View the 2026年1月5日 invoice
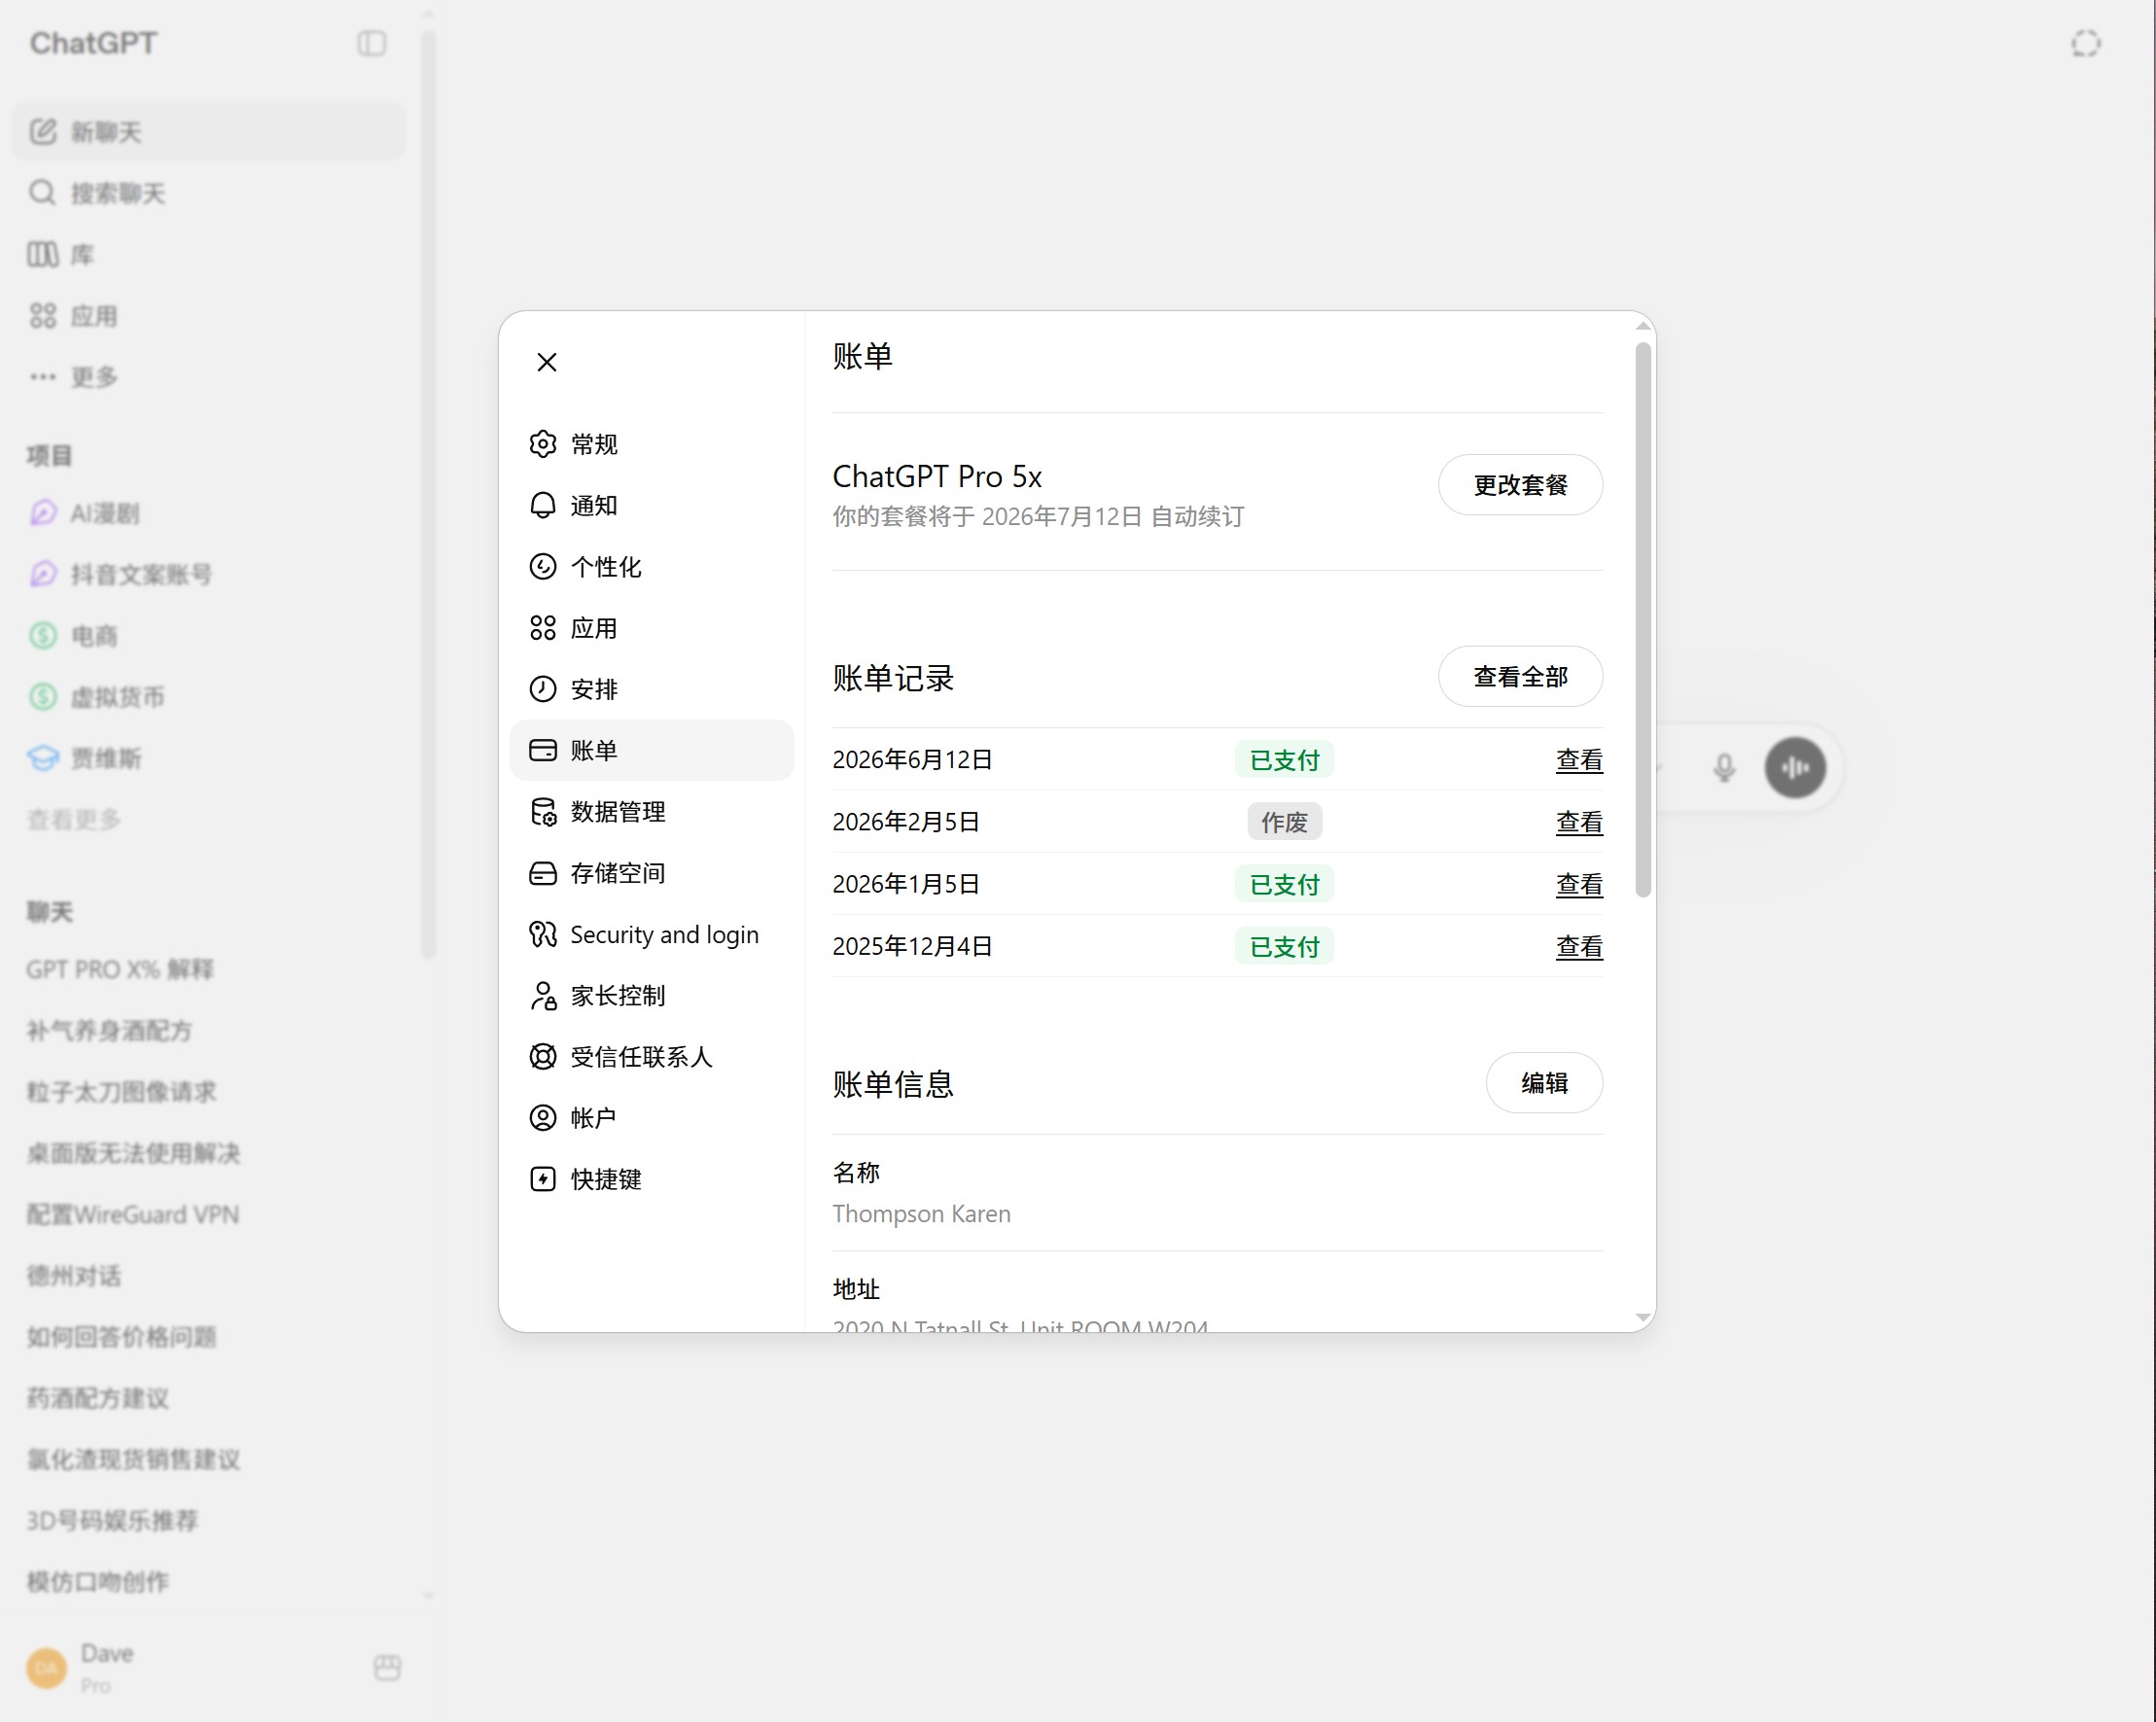2156x1722 pixels. (x=1579, y=884)
